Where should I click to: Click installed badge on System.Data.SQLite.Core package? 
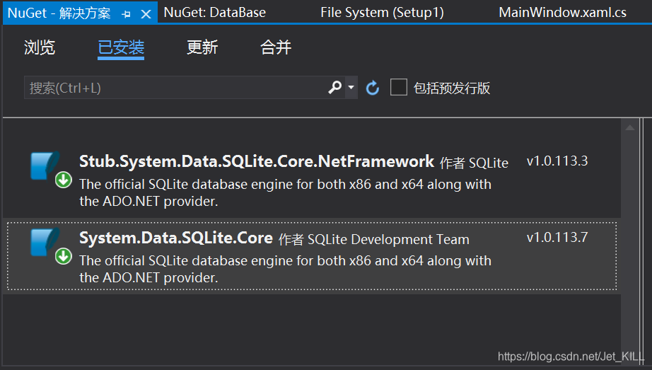(64, 256)
